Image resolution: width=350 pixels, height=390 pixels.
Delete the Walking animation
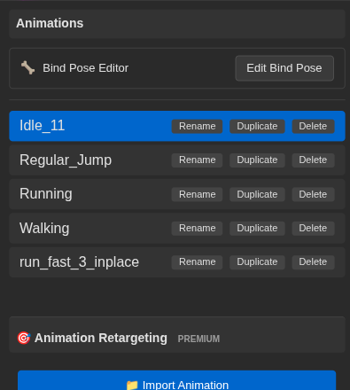313,229
